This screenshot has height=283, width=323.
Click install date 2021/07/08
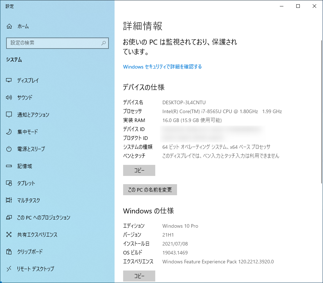pos(175,244)
